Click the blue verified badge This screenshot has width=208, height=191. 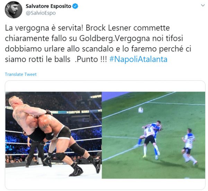click(x=75, y=6)
